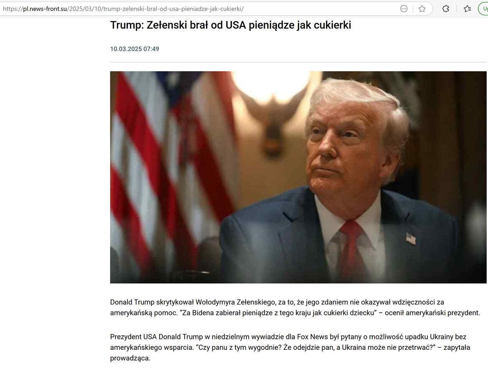The height and width of the screenshot is (376, 488).
Task: Click the article photo of man in suit
Action: 298,177
